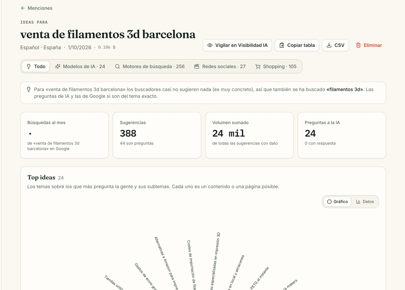Open the Menciones back link
Image resolution: width=405 pixels, height=290 pixels.
click(x=37, y=8)
